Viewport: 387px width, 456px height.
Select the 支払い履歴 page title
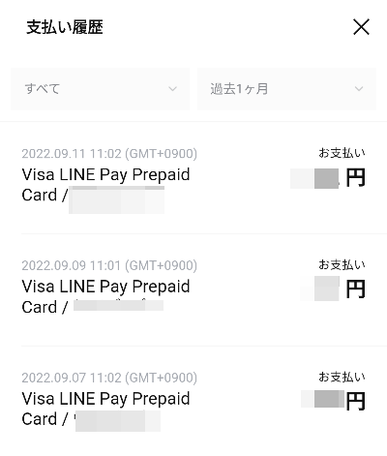65,27
